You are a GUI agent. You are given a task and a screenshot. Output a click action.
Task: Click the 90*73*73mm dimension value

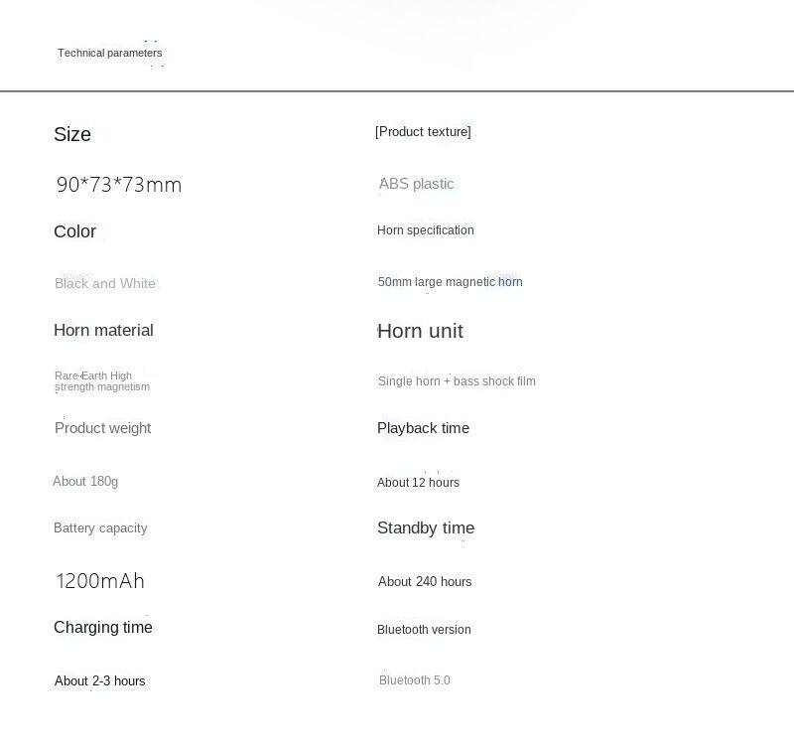[119, 185]
